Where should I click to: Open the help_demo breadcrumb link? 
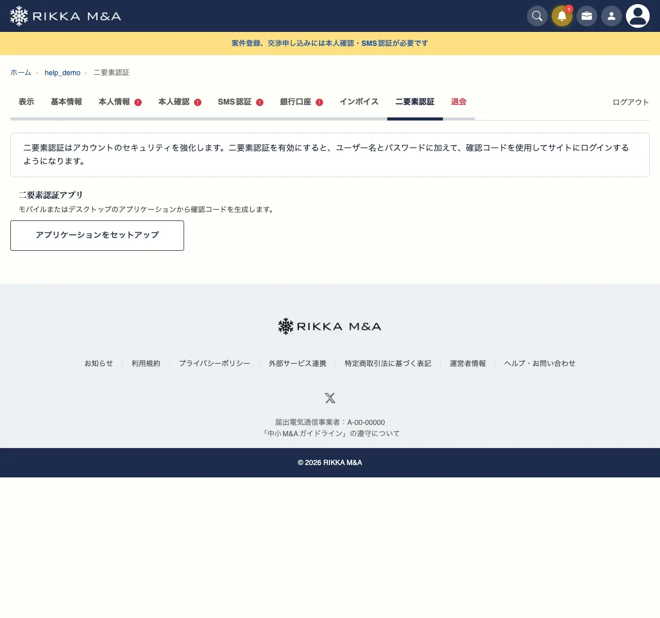pyautogui.click(x=62, y=73)
